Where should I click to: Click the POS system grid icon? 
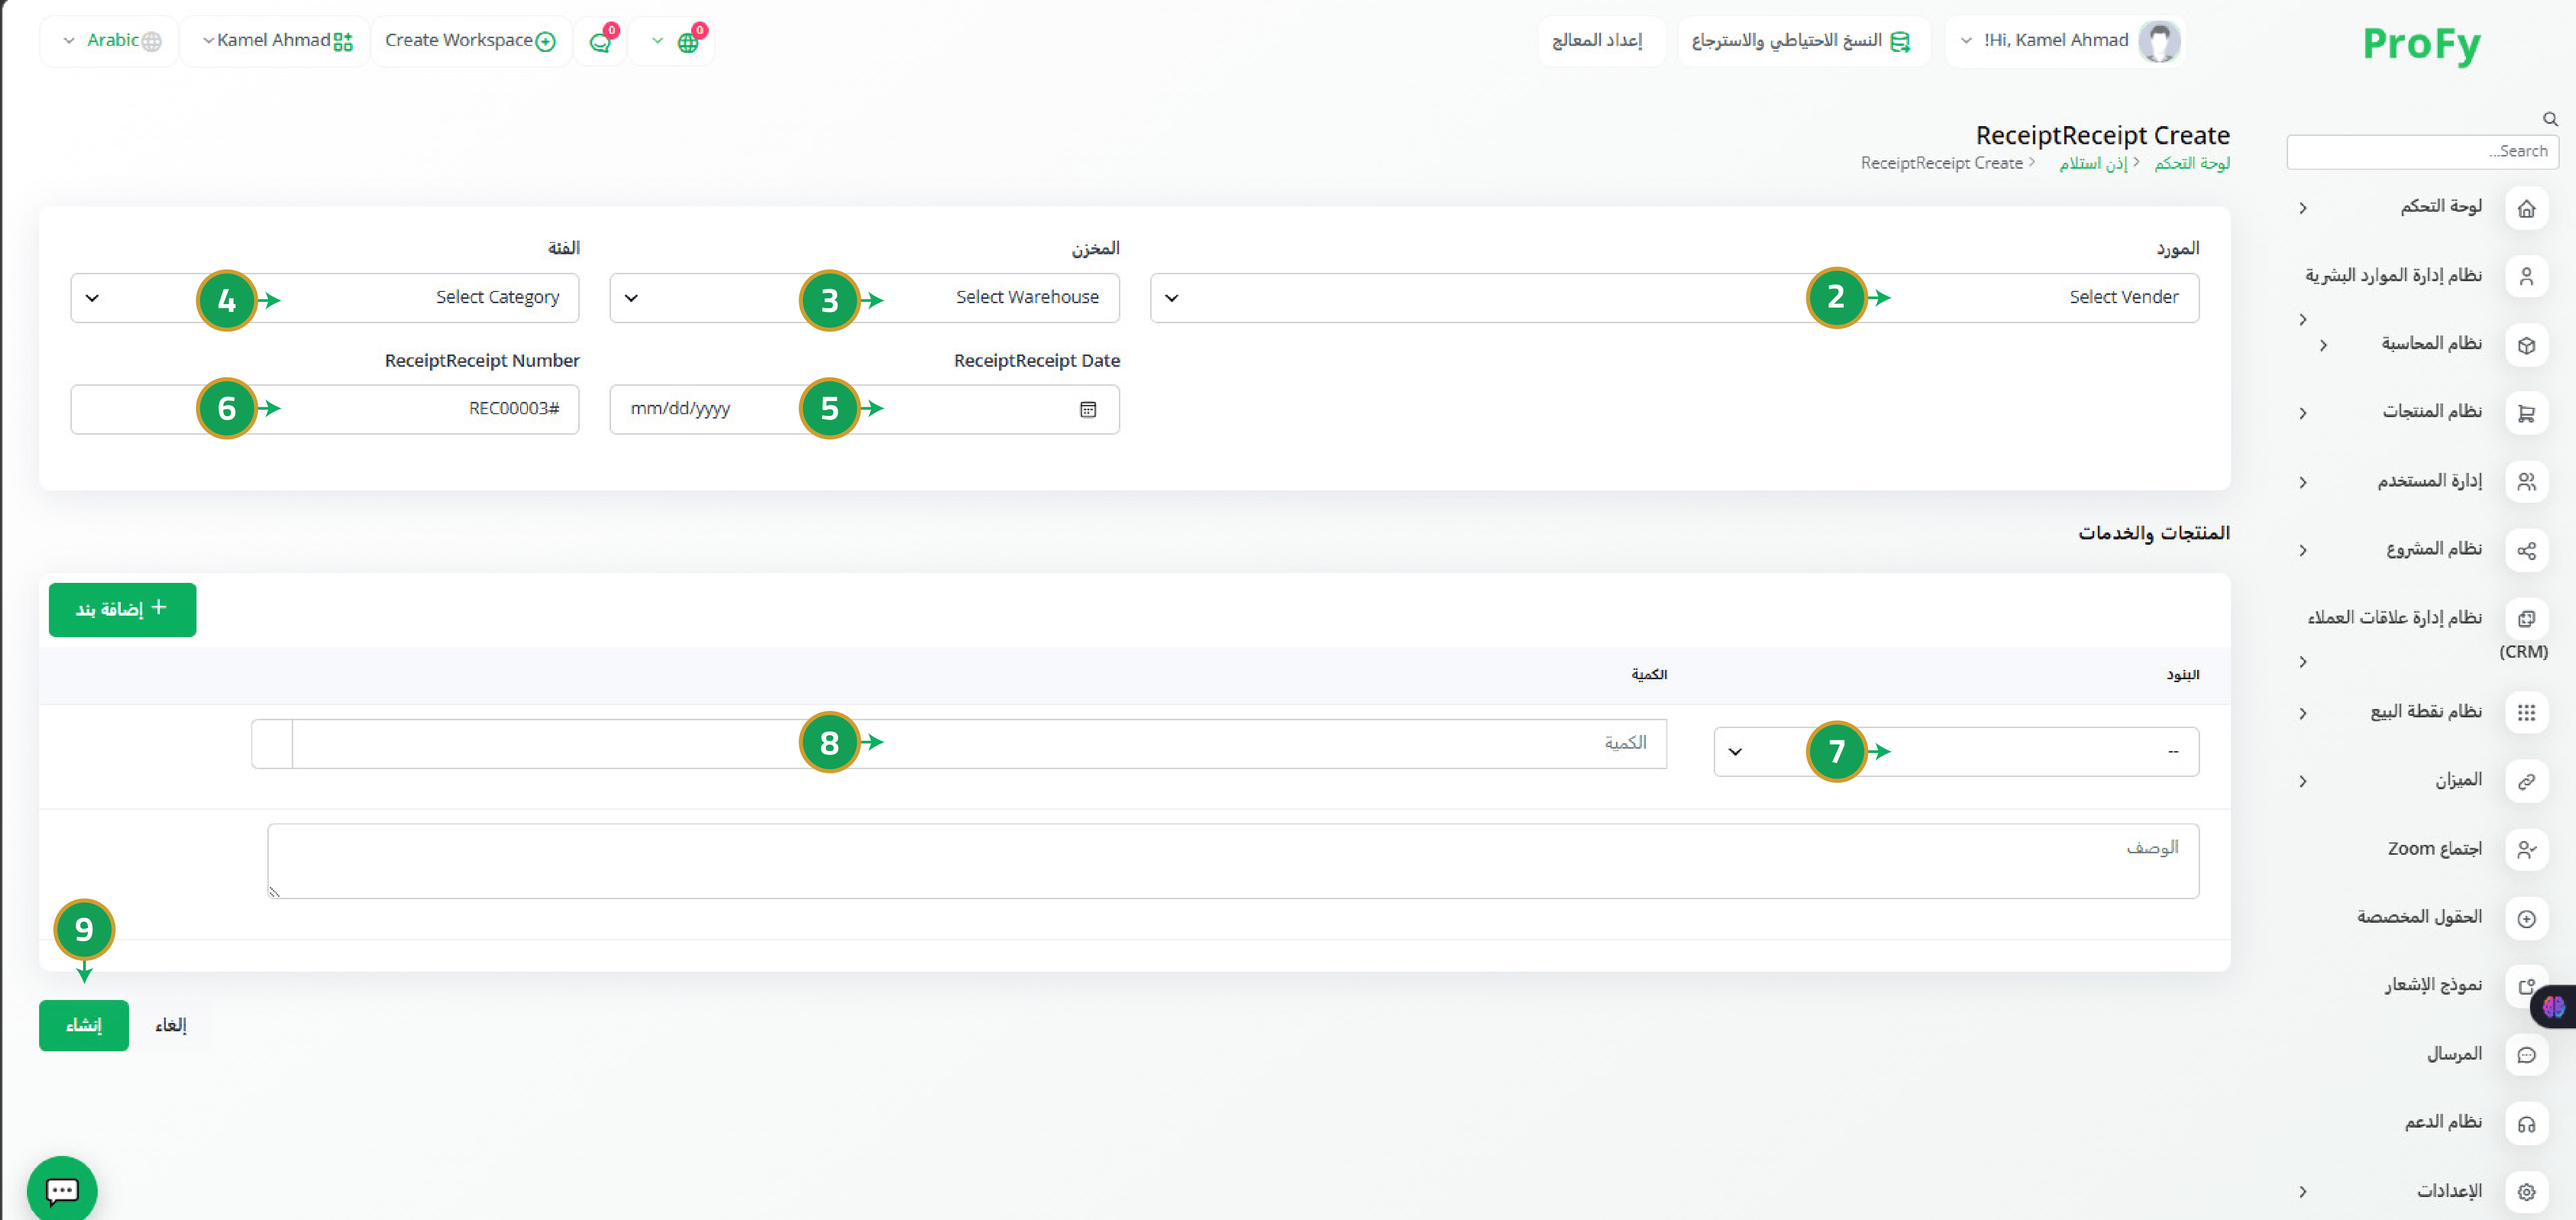[2526, 713]
